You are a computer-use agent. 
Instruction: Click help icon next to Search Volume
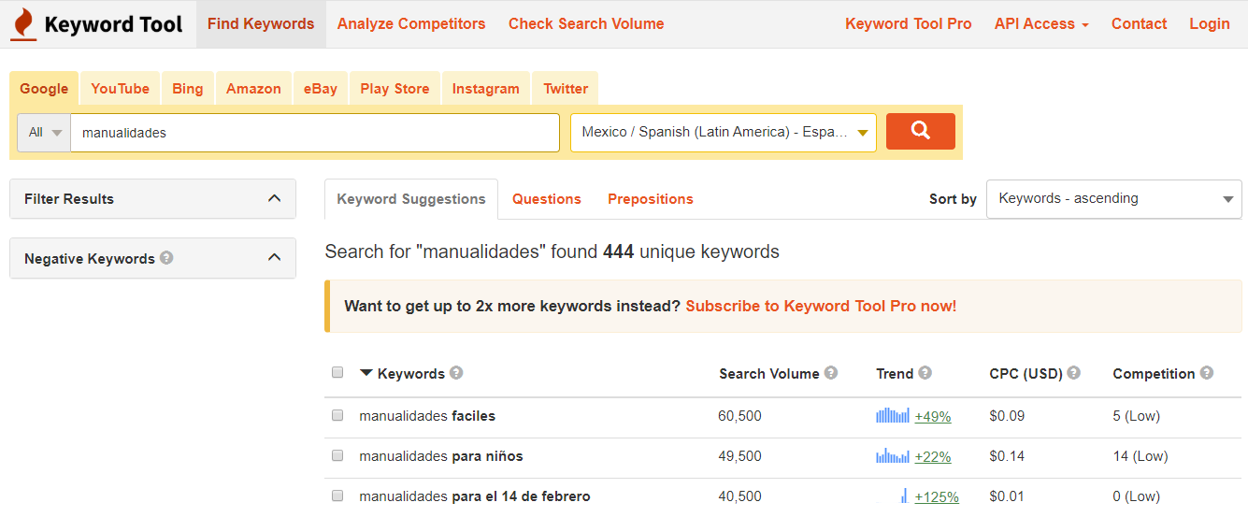(x=831, y=373)
